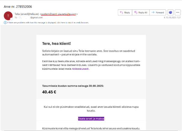Click the red sender avatar T

coord(8,15)
